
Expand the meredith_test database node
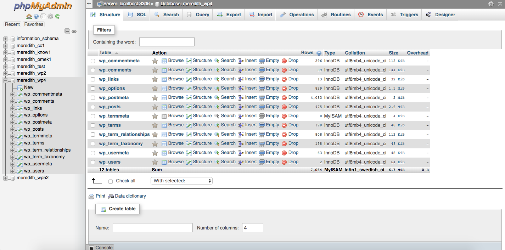[6, 67]
